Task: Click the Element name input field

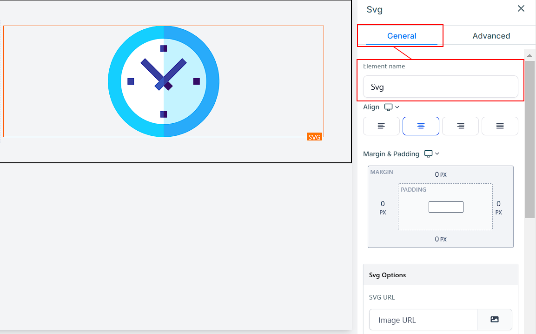Action: pos(441,87)
